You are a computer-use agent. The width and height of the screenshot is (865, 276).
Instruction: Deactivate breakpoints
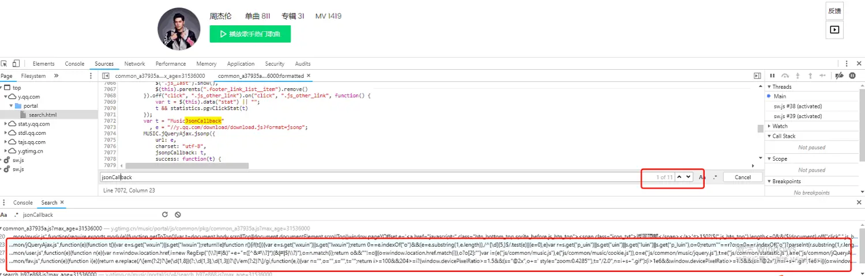[840, 75]
